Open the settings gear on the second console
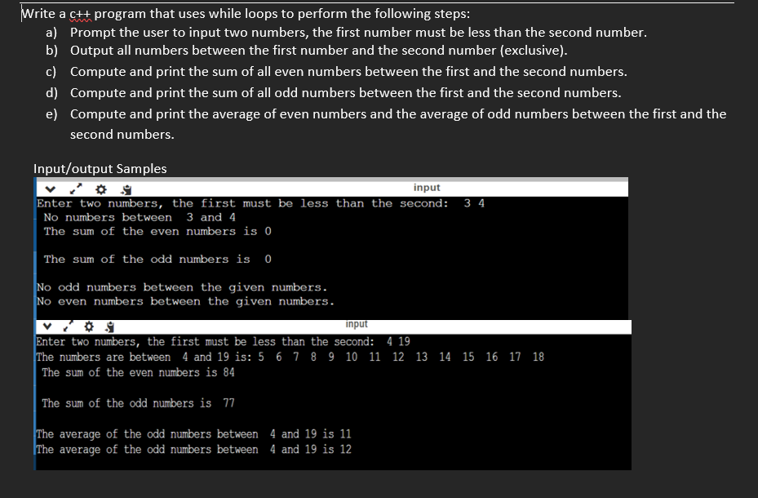Screen dimensions: 758x498 89,327
